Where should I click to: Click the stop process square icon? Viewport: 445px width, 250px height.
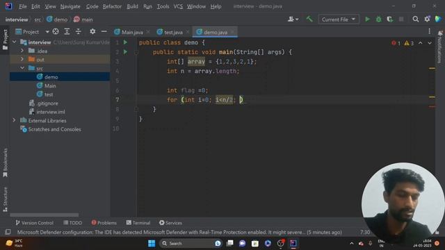[x=401, y=19]
